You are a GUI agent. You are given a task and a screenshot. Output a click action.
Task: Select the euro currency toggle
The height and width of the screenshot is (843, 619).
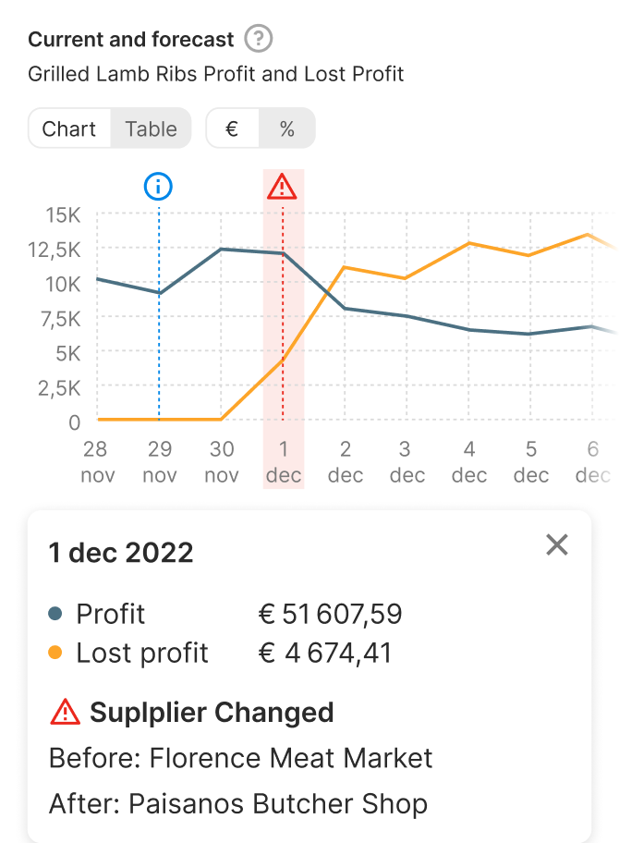point(232,128)
